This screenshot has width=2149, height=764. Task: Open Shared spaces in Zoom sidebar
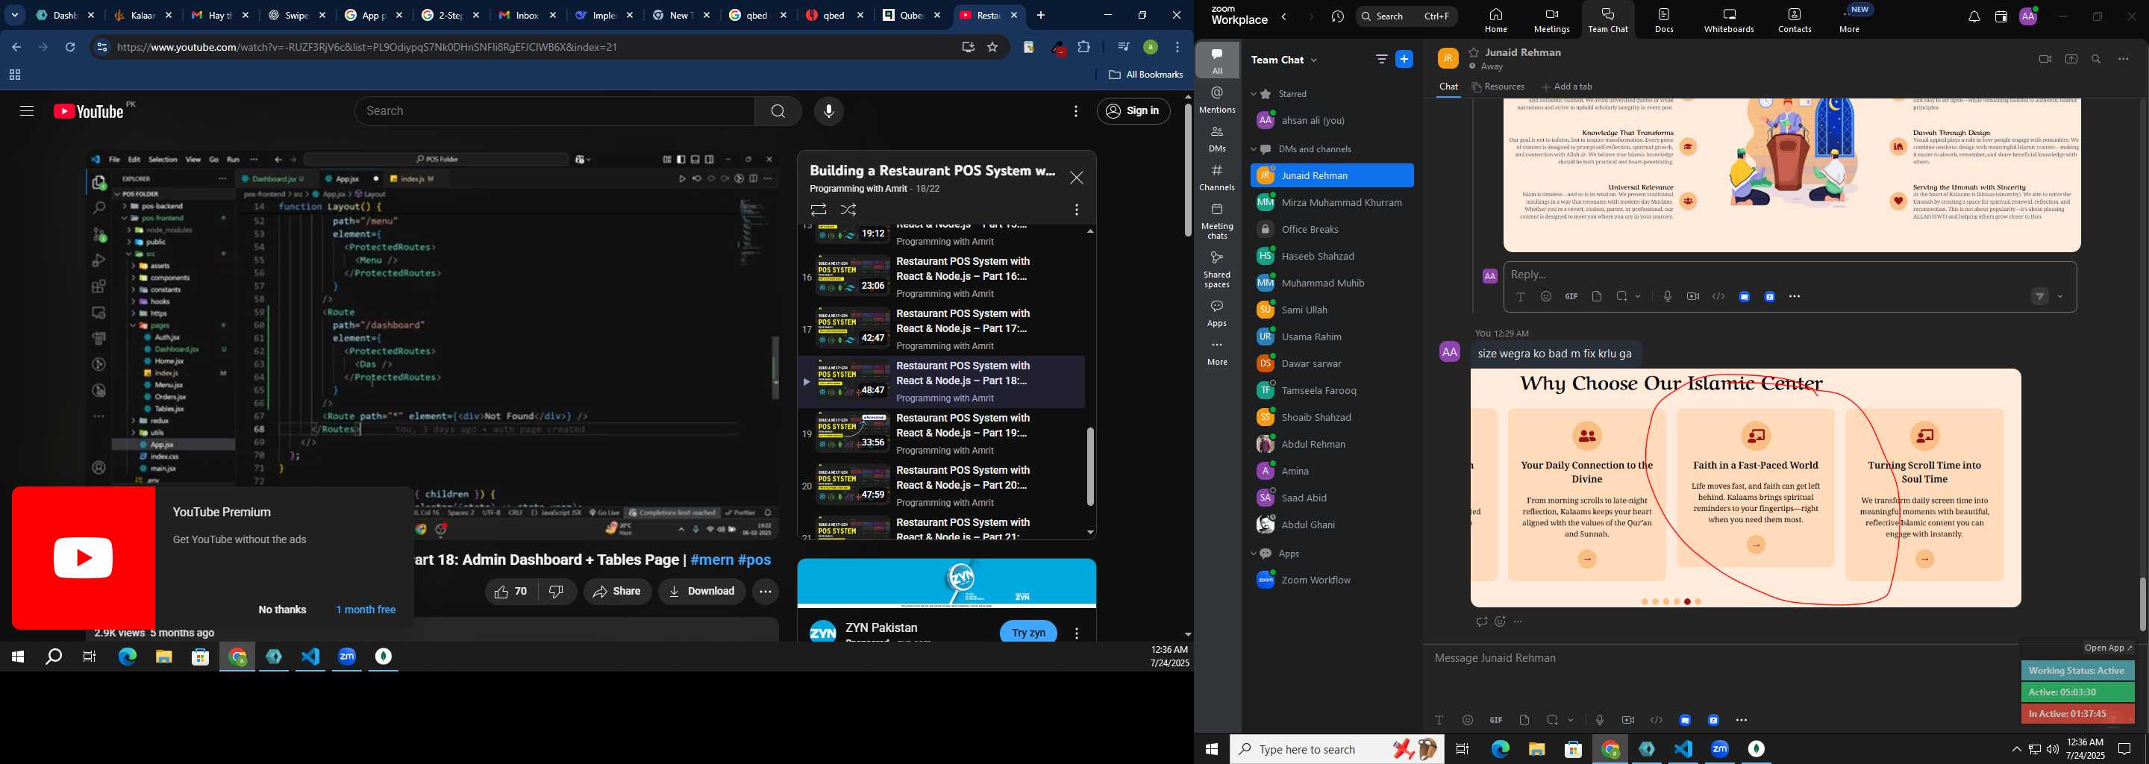point(1216,269)
